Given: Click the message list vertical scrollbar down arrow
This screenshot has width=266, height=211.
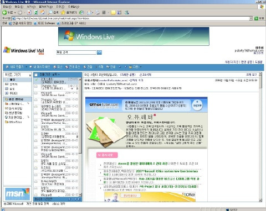Looking at the screenshot, I should tap(80, 194).
